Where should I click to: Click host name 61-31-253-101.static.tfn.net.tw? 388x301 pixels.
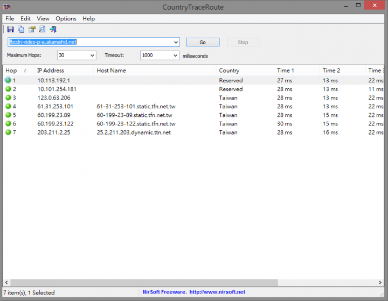tap(136, 107)
